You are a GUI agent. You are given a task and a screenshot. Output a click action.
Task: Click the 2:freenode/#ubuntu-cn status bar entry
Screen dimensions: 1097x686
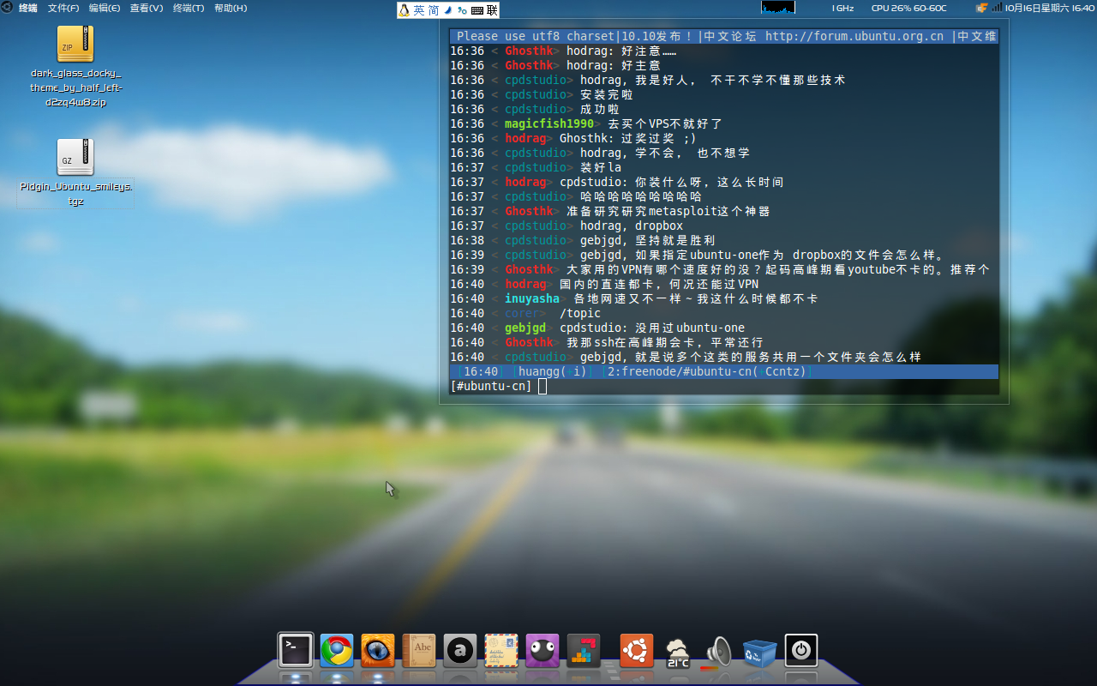pyautogui.click(x=707, y=371)
